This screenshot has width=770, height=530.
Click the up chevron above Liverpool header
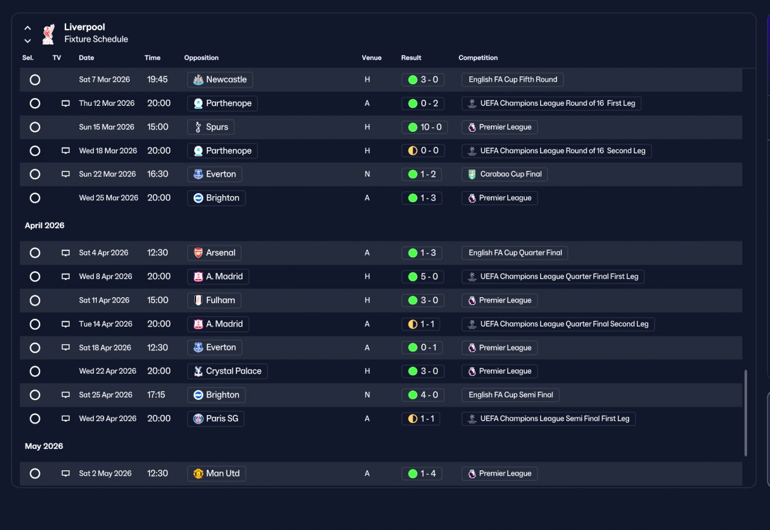(x=28, y=28)
